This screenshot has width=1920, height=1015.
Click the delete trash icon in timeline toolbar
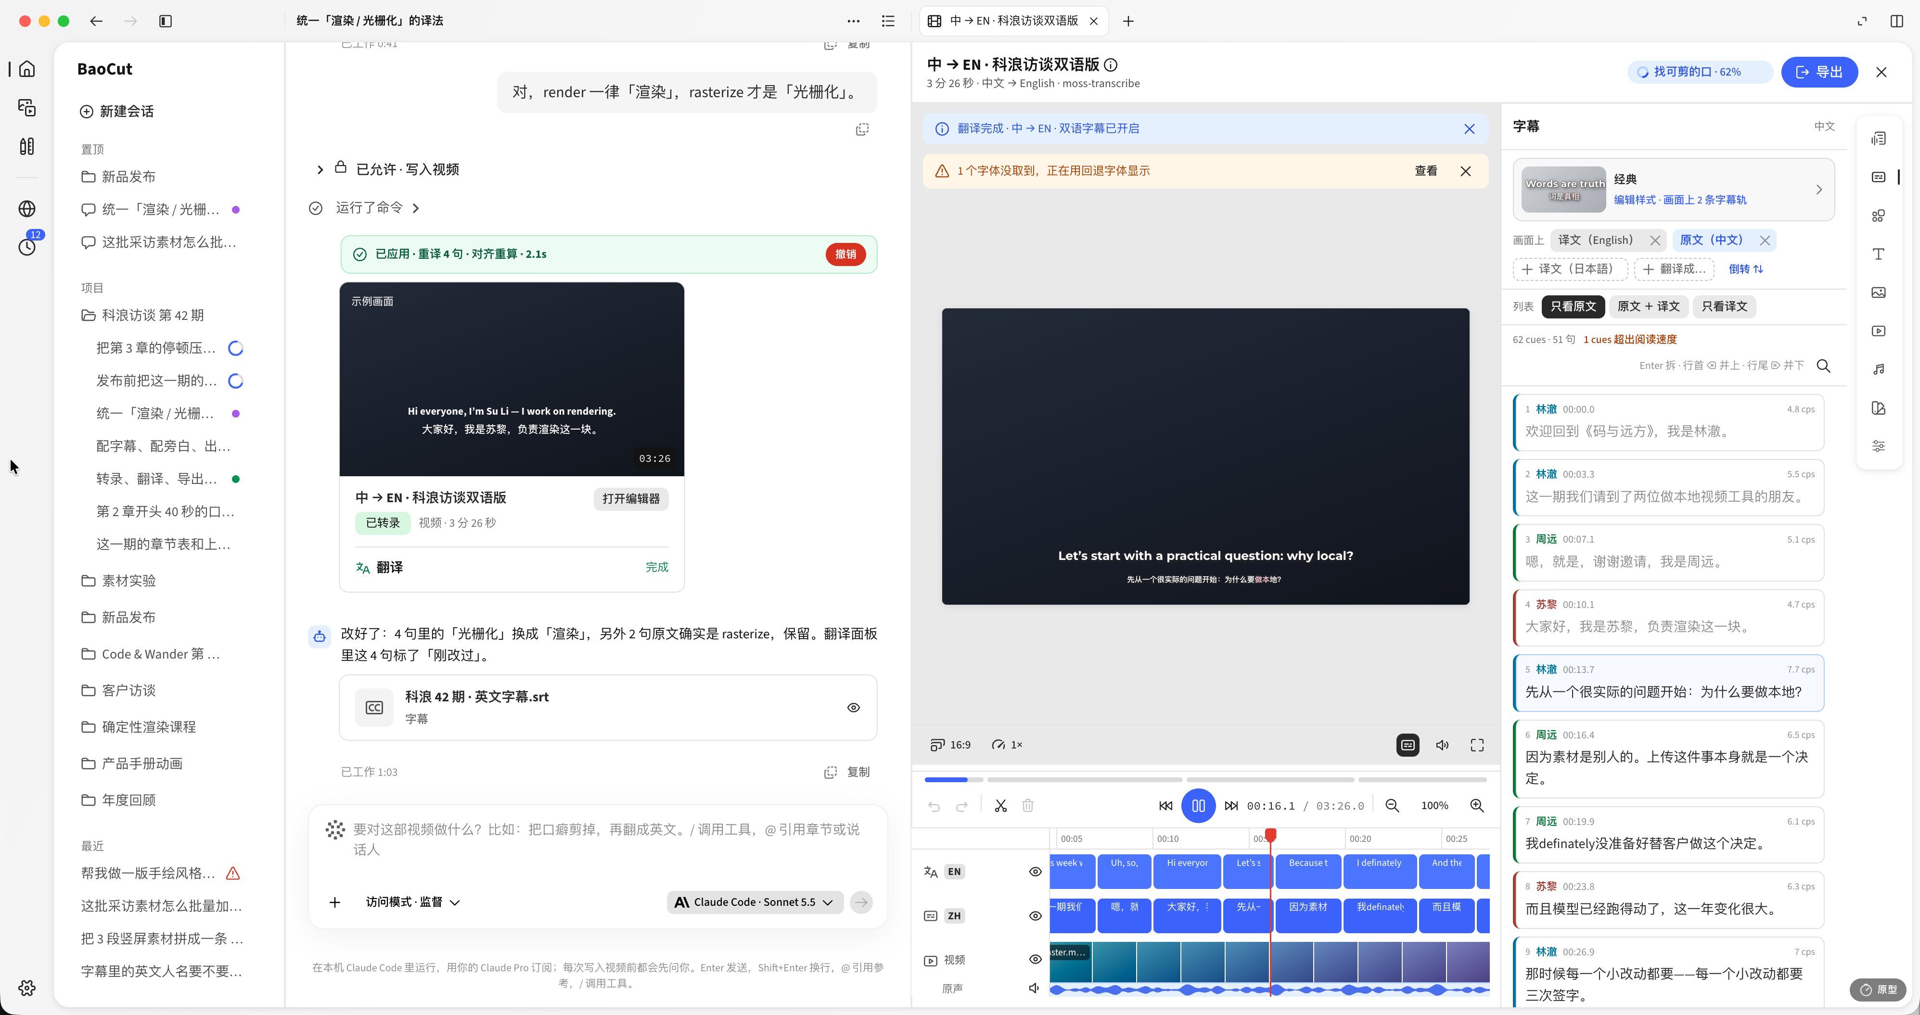1028,806
